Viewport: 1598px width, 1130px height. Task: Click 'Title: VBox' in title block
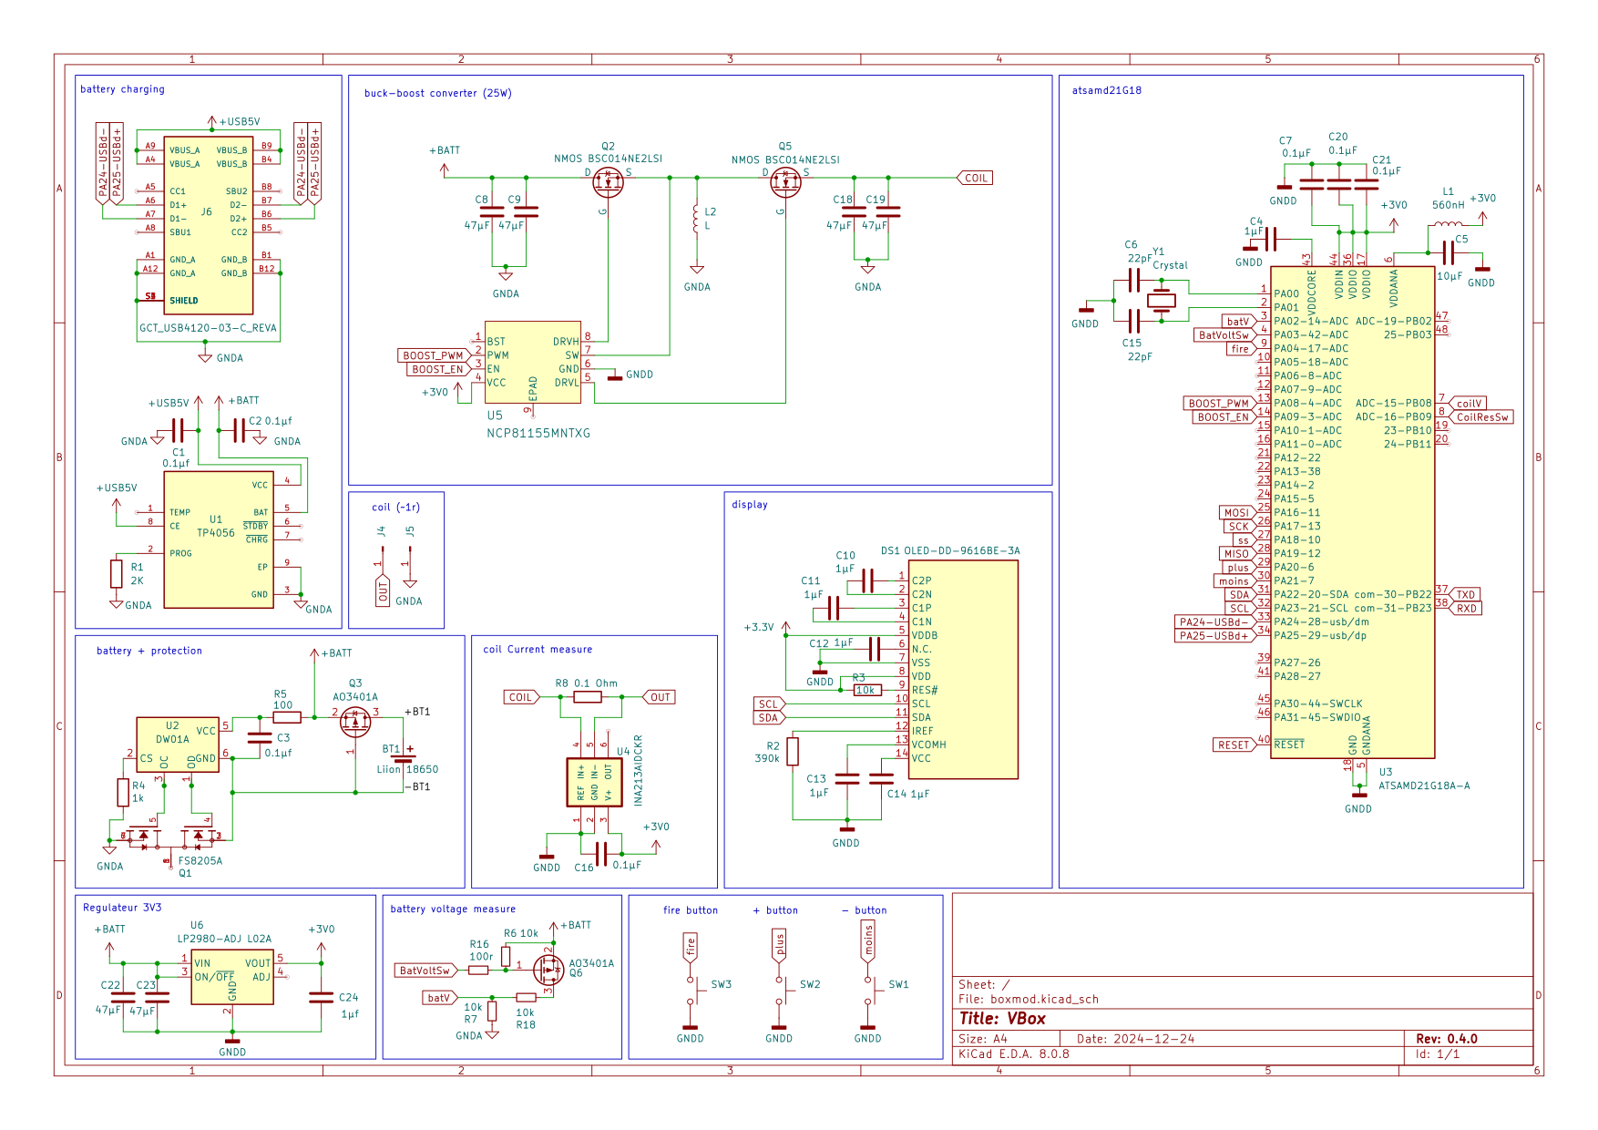pos(1002,1019)
